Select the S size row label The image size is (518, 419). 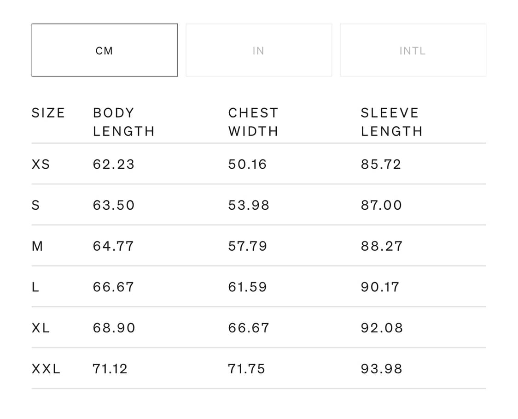36,205
